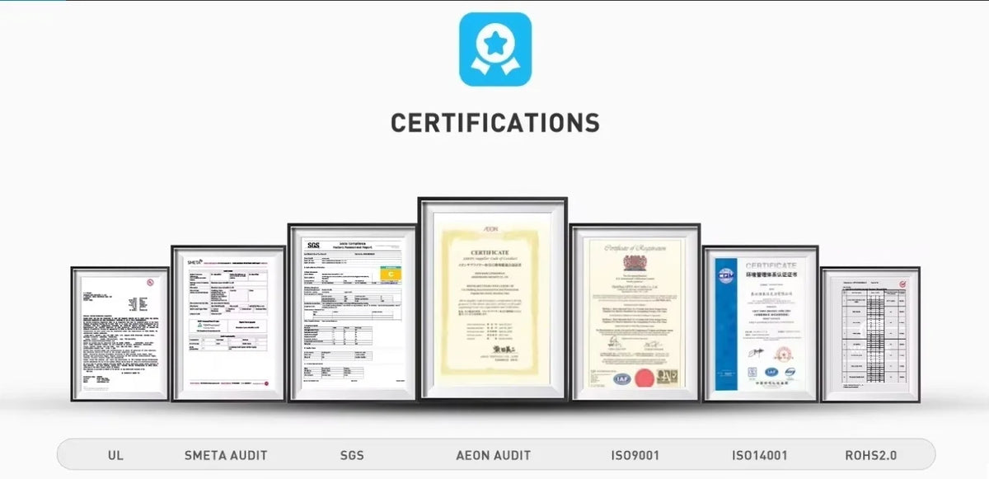Open the ISO14001 Chinese certificate frame

click(x=761, y=323)
